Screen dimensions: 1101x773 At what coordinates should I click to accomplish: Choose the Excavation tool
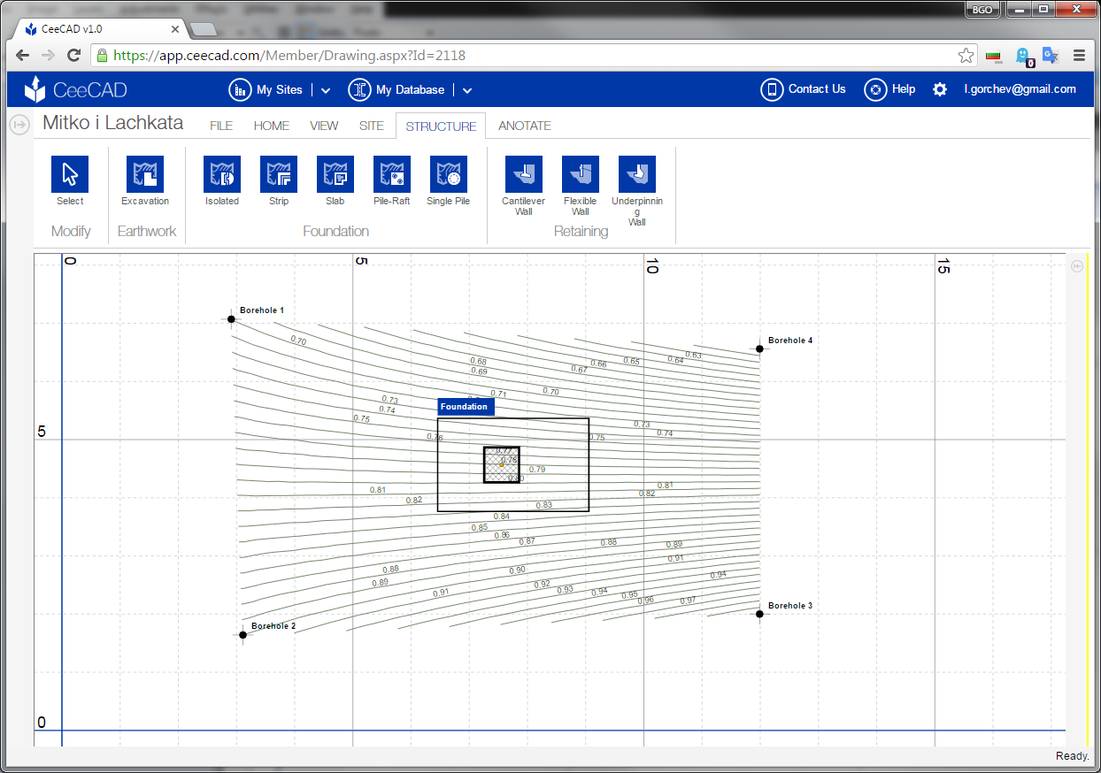[x=145, y=174]
